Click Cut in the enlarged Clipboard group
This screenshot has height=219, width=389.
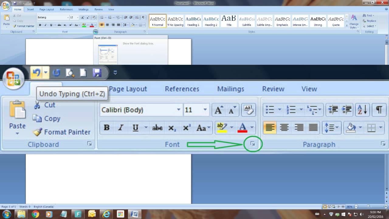44,105
